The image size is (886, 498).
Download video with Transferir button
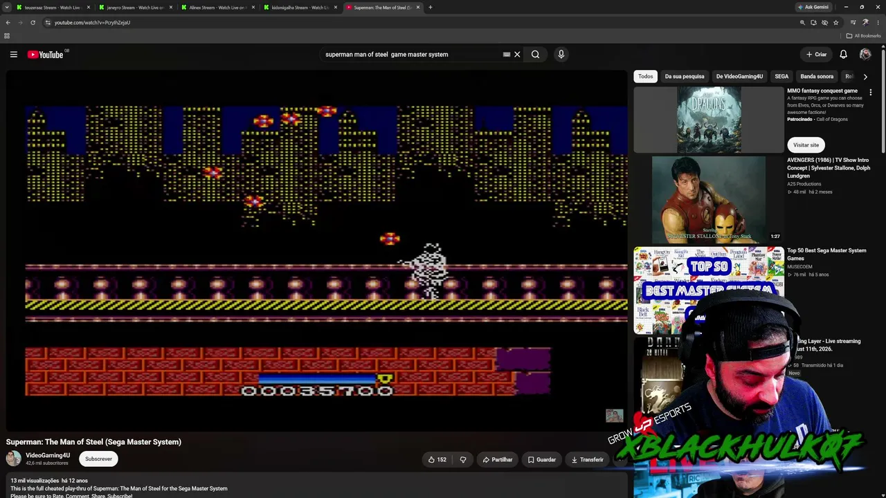pyautogui.click(x=587, y=460)
